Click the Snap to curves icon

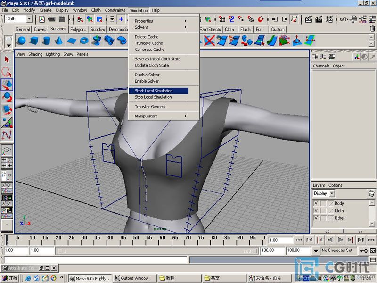[x=231, y=19]
